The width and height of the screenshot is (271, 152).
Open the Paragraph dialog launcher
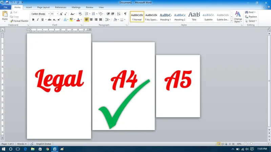point(127,25)
